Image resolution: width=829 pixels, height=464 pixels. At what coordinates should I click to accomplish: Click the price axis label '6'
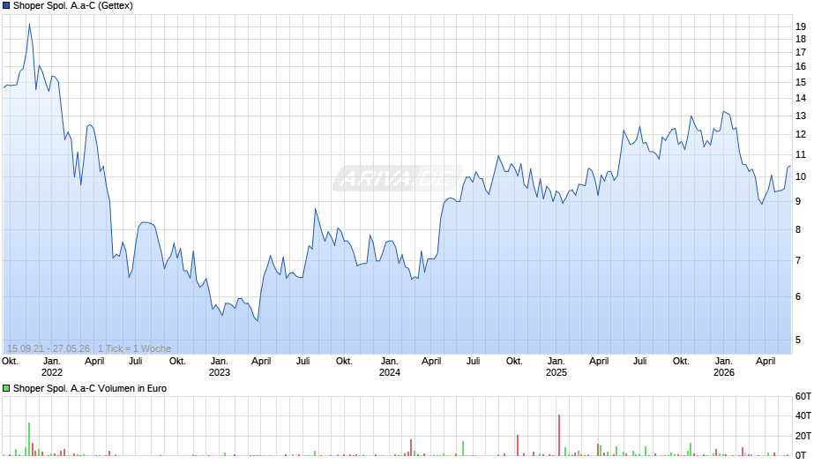click(798, 296)
